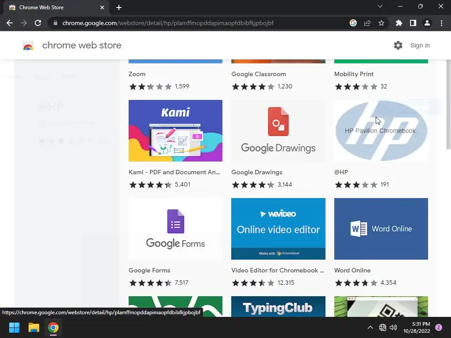The image size is (451, 338).
Task: Click the page vertical scrollbar thumb
Action: click(448, 105)
